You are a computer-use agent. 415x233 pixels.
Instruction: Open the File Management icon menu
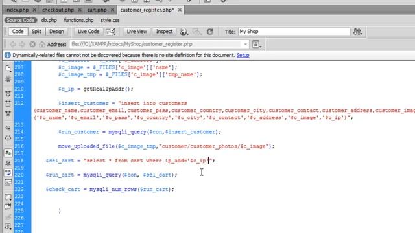point(357,32)
